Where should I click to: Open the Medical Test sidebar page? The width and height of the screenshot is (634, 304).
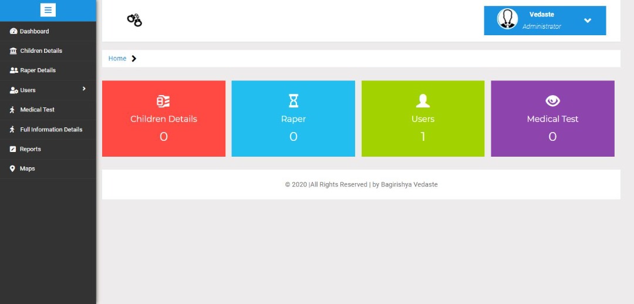pyautogui.click(x=48, y=110)
